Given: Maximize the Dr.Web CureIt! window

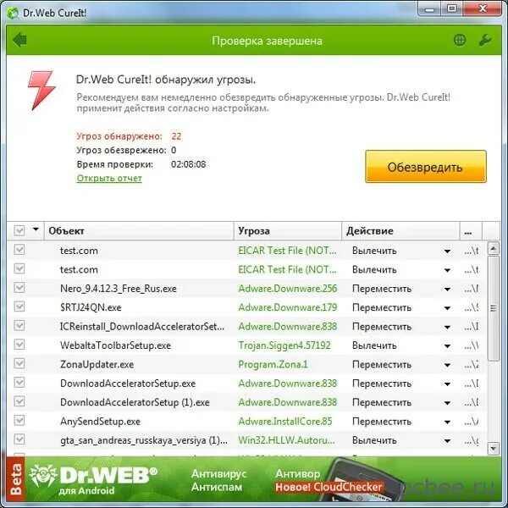Looking at the screenshot, I should point(452,9).
